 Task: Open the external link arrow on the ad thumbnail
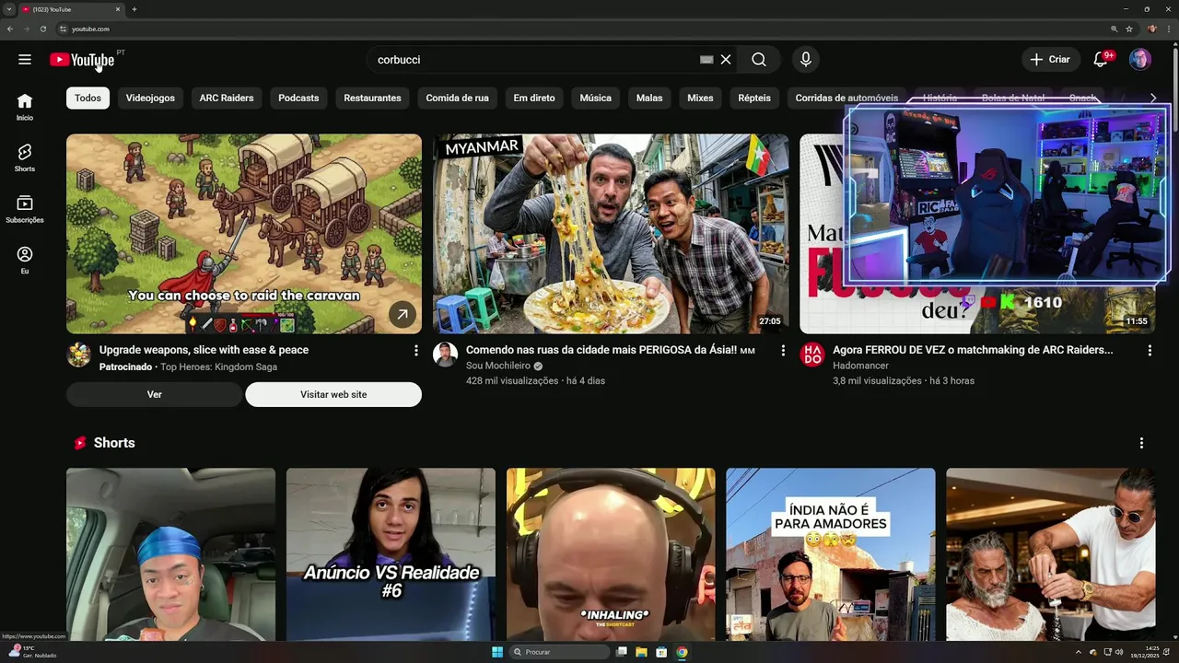402,314
